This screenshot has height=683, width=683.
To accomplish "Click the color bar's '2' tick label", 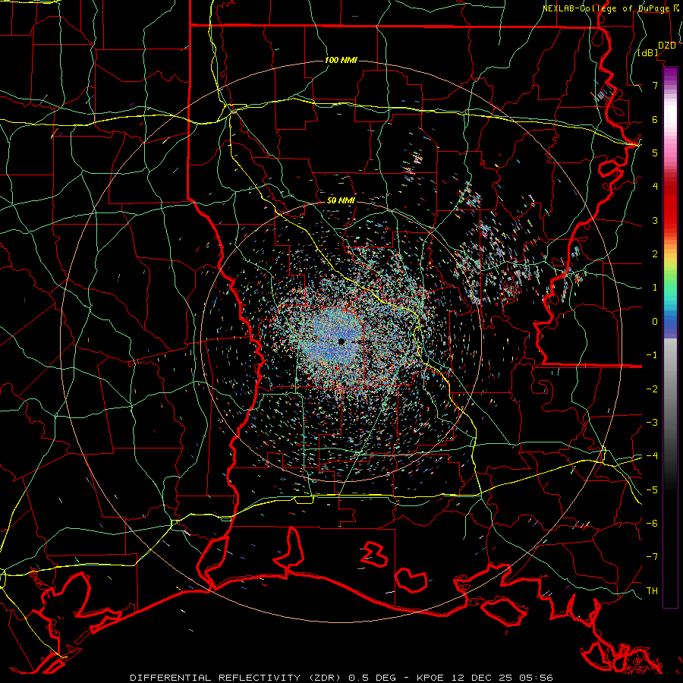I will tap(655, 254).
